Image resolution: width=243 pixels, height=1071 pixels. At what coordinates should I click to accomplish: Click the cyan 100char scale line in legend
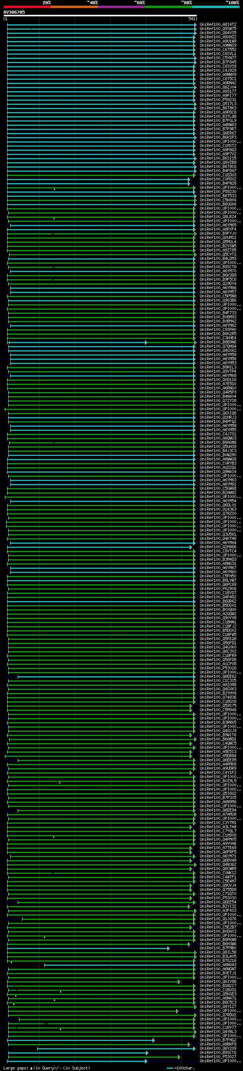[x=169, y=1068]
